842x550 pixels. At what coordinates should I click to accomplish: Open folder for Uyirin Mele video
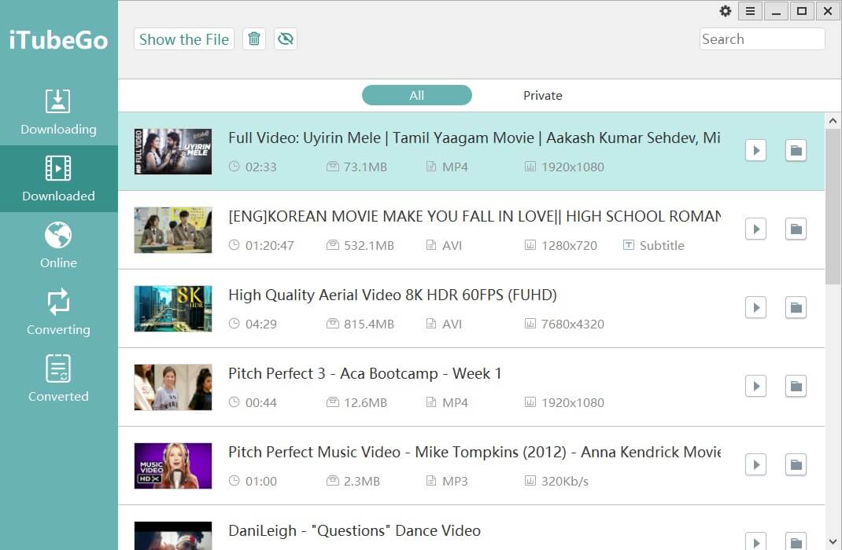point(796,151)
